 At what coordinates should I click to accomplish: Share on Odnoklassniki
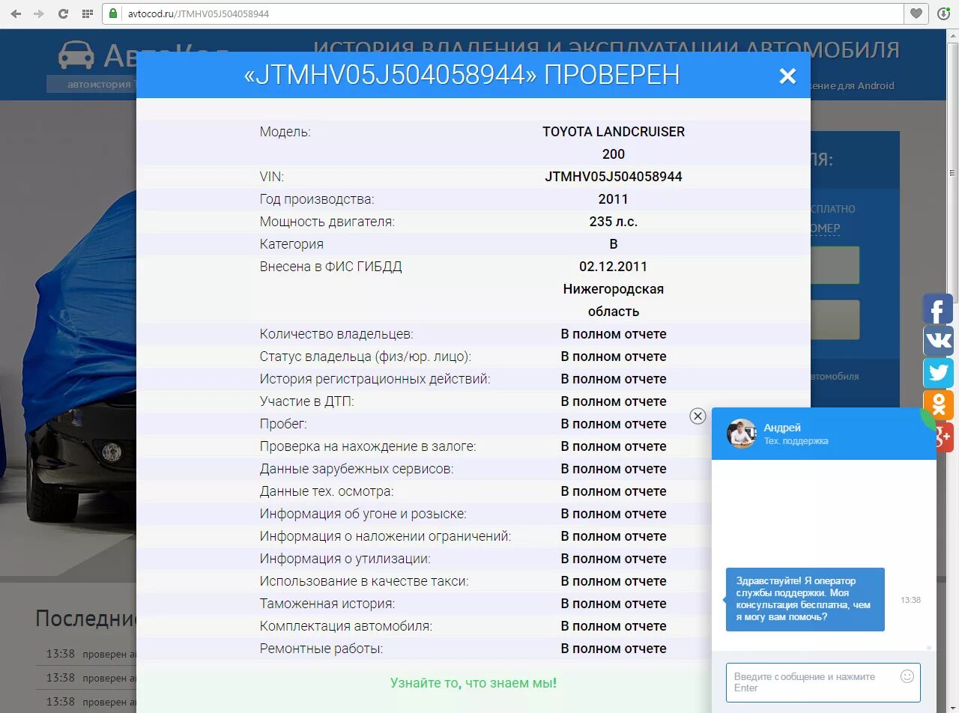coord(938,405)
